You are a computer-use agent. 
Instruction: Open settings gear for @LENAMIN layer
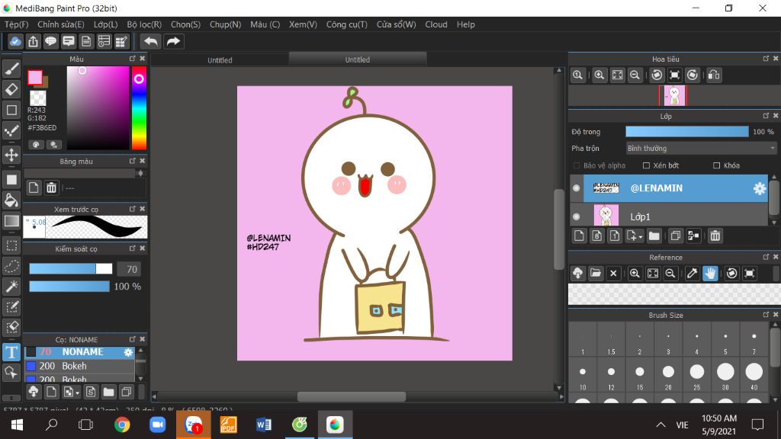(759, 188)
